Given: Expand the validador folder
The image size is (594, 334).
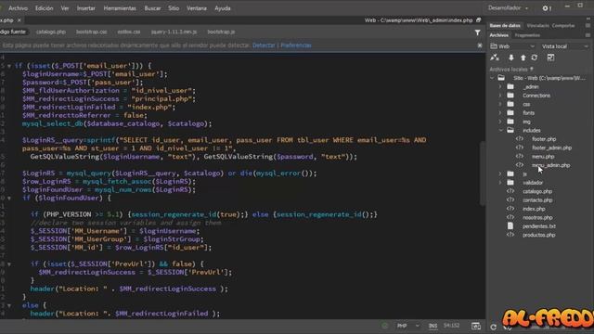Looking at the screenshot, I should (500, 183).
